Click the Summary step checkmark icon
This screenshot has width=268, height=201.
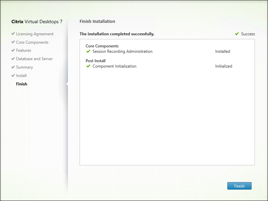(13, 67)
